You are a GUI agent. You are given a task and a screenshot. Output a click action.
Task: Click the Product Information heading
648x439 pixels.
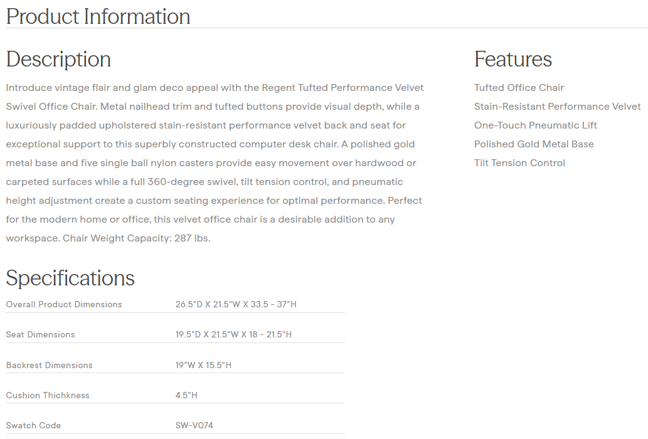98,16
